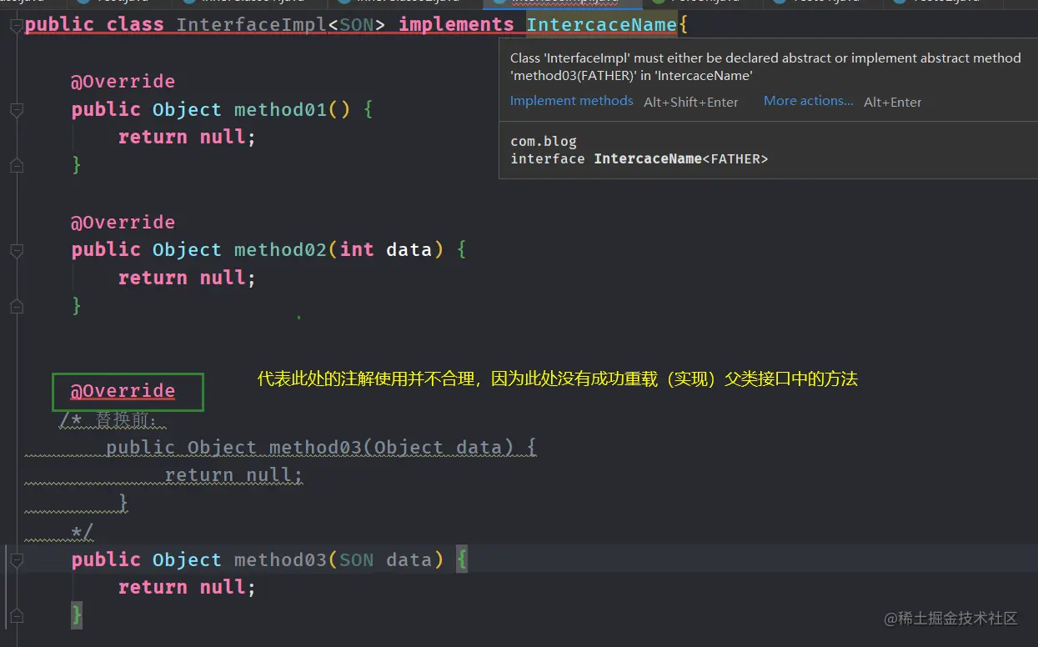
Task: Click return null; inside method02
Action: click(x=187, y=278)
